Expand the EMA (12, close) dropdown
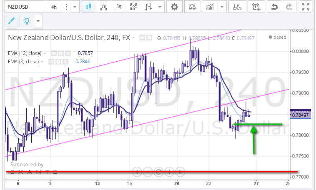This screenshot has width=316, height=190. [45, 54]
